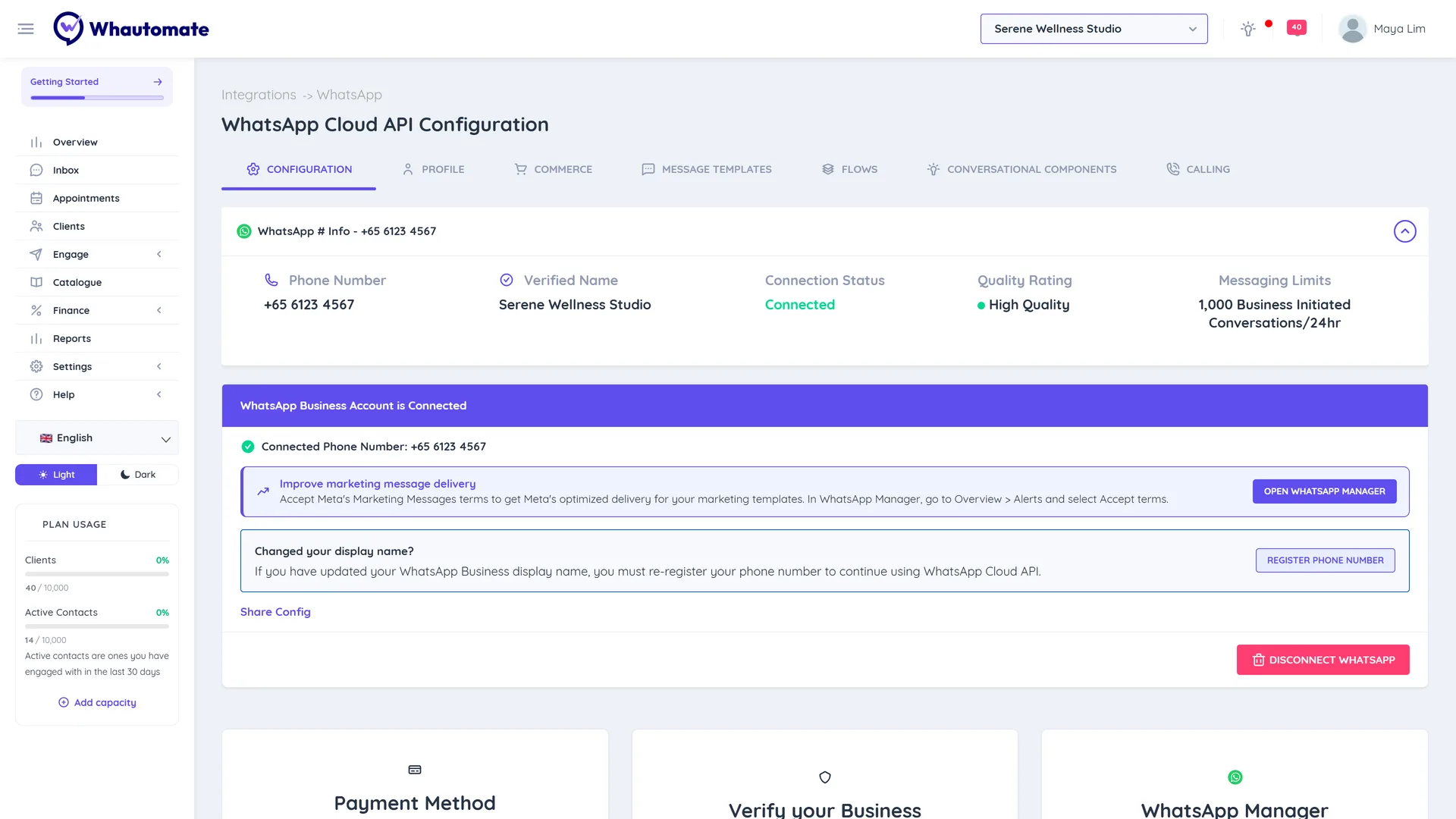This screenshot has width=1456, height=819.
Task: Open Inbox in the sidebar
Action: click(97, 170)
